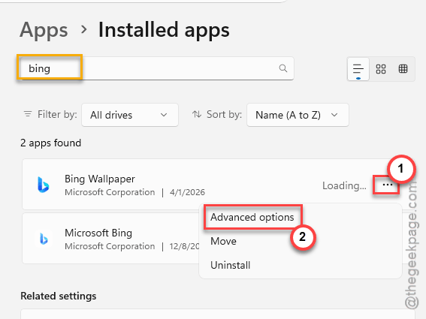The width and height of the screenshot is (426, 319).
Task: Switch to table view layout
Action: 403,69
